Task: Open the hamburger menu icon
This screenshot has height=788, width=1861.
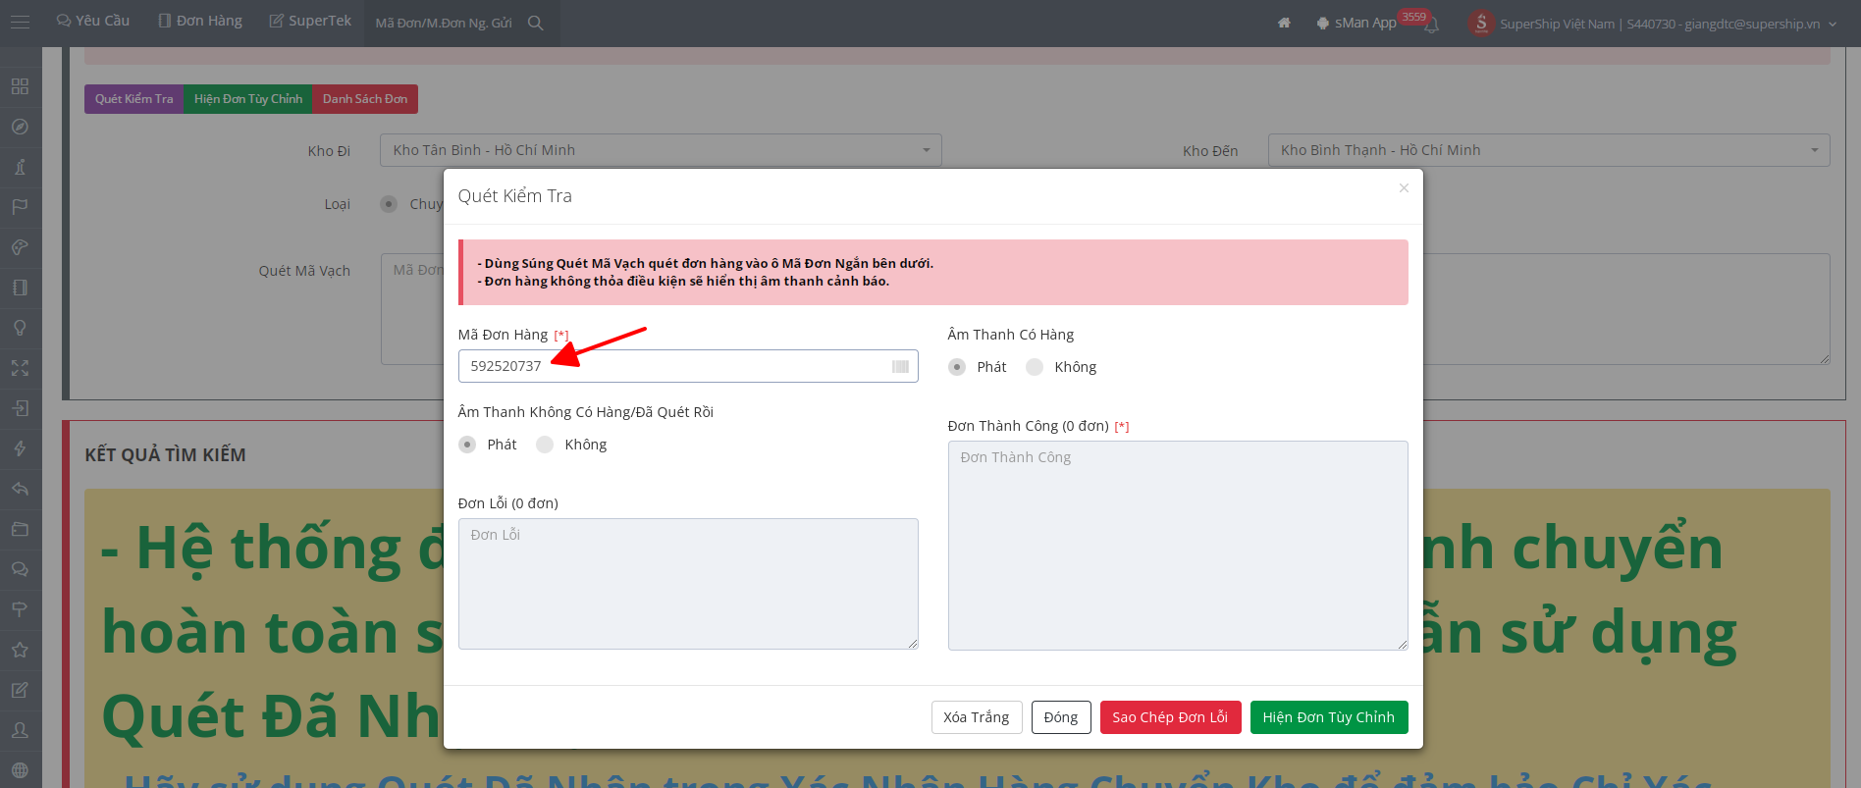Action: tap(20, 22)
